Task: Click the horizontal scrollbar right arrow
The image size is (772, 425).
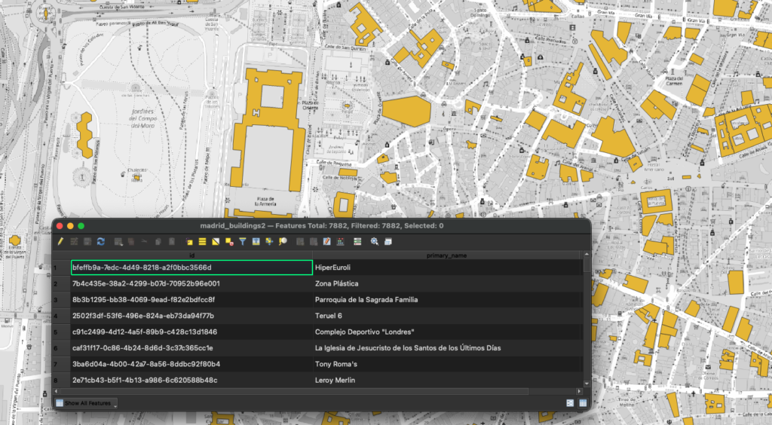Action: point(579,392)
